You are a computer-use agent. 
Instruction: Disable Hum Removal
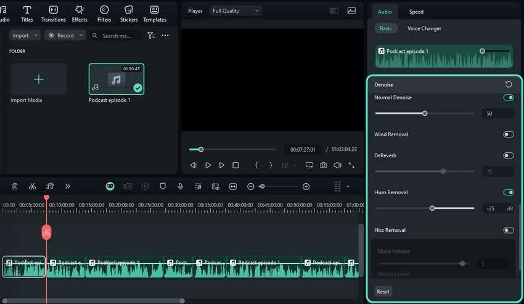509,192
